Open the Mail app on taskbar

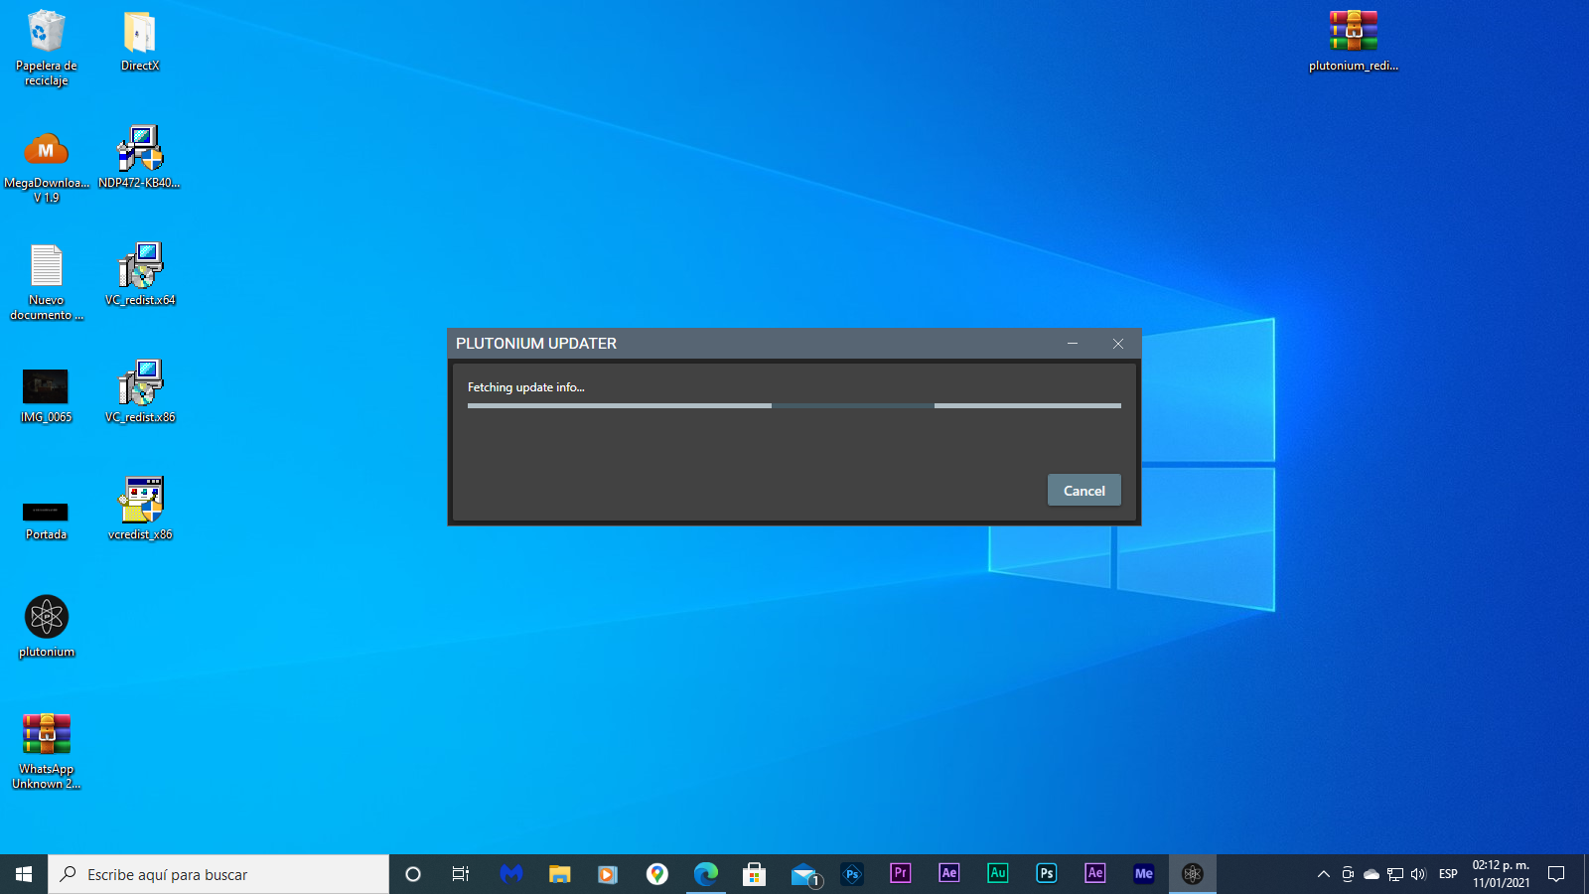click(x=804, y=874)
